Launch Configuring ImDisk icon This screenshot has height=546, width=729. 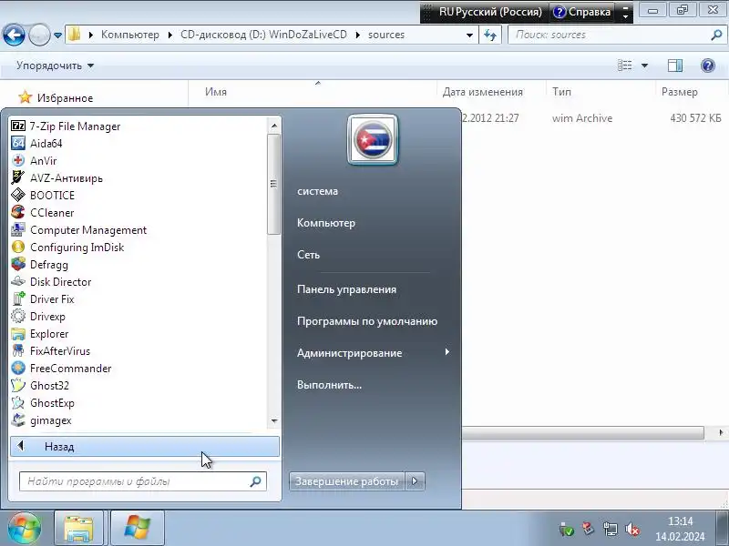(18, 247)
